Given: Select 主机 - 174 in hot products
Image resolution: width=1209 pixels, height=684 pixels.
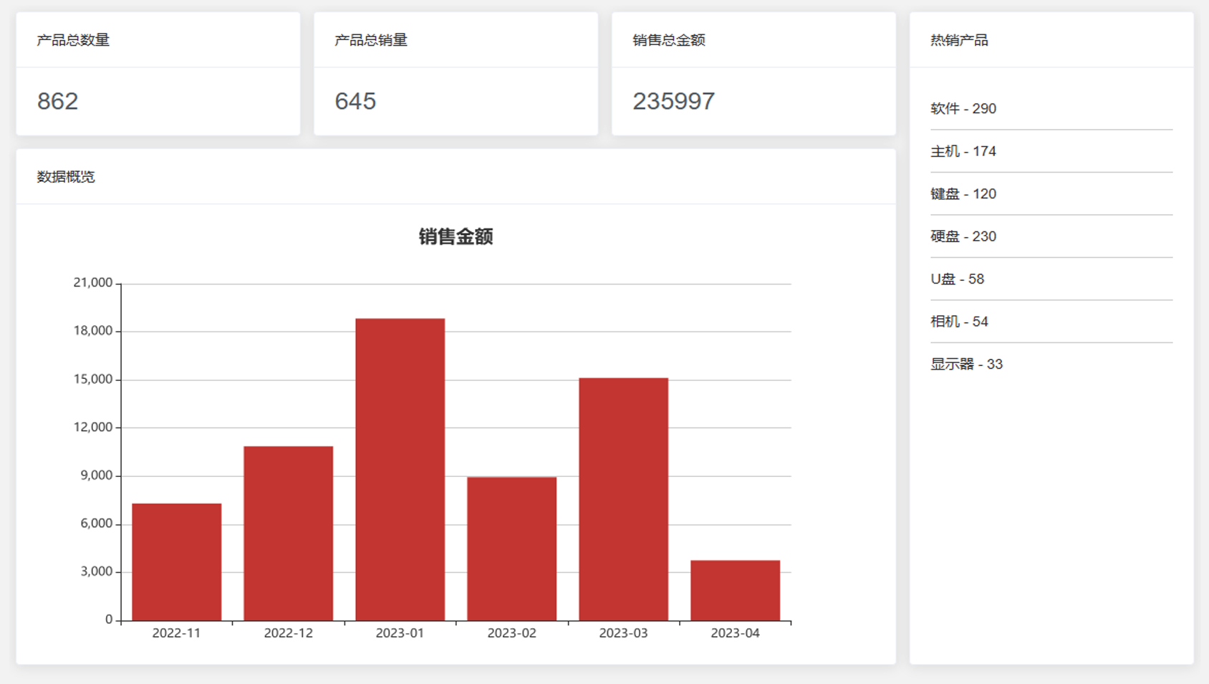Looking at the screenshot, I should click(x=963, y=151).
